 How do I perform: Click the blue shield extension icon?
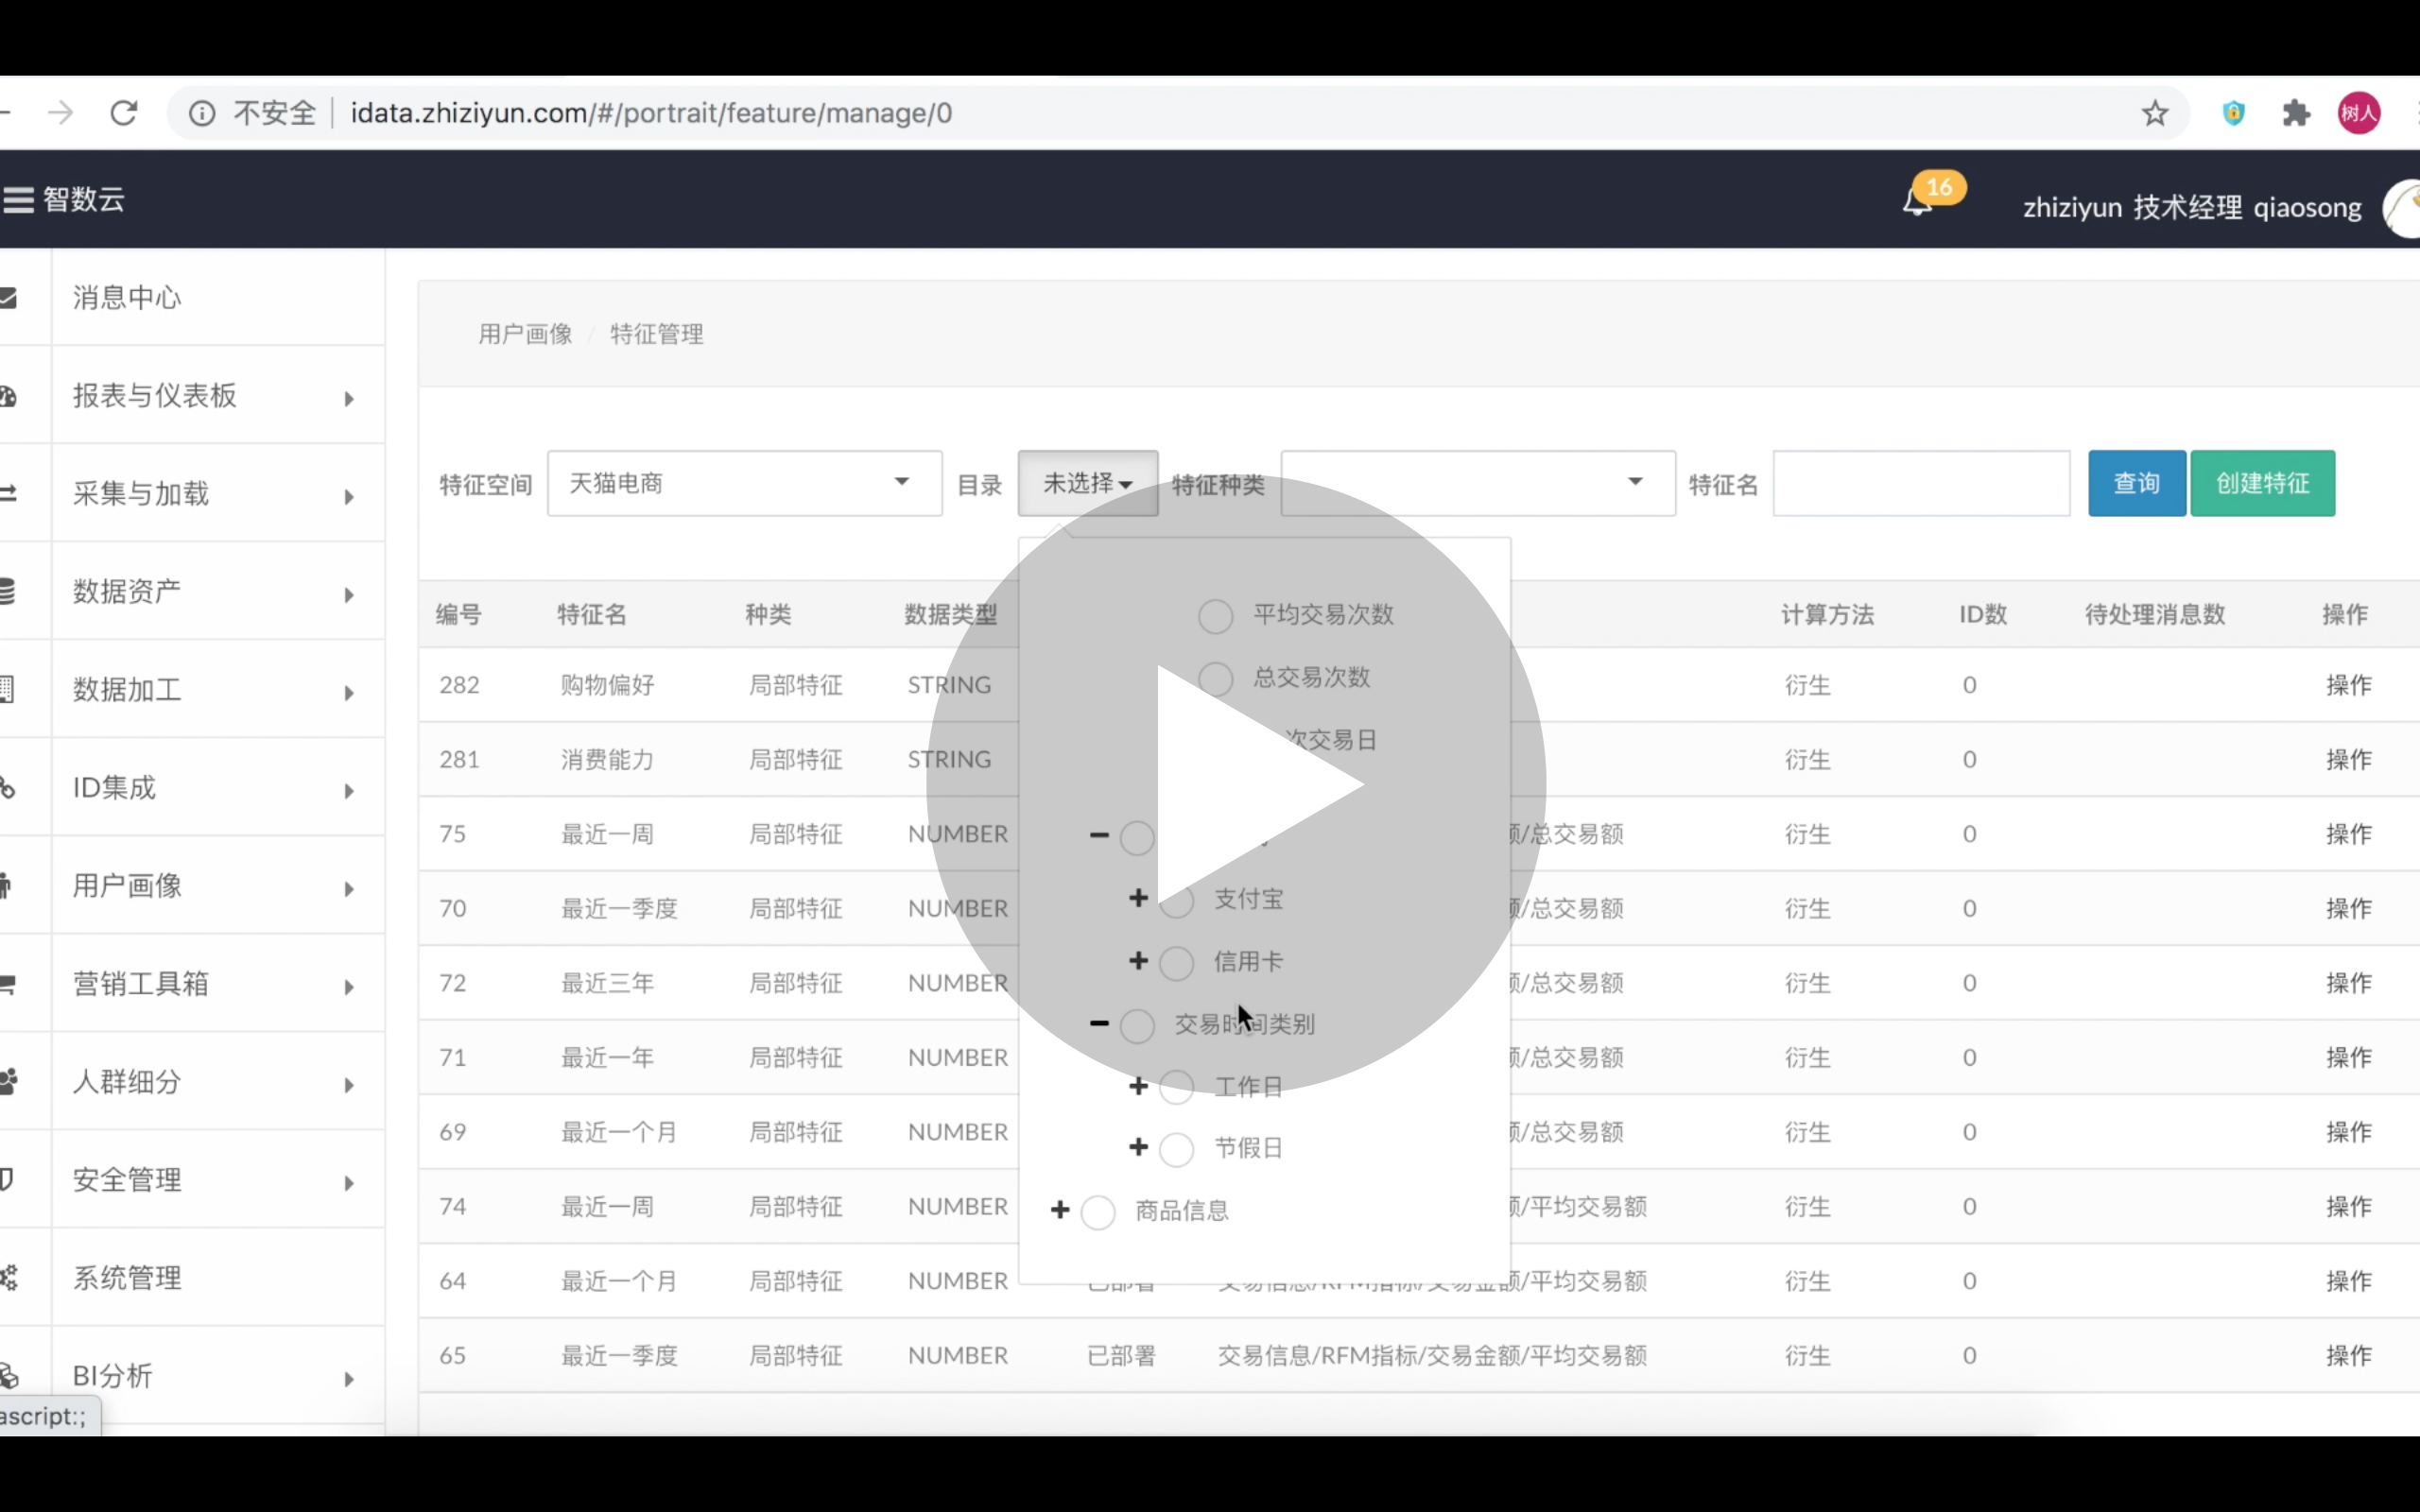[x=2233, y=113]
